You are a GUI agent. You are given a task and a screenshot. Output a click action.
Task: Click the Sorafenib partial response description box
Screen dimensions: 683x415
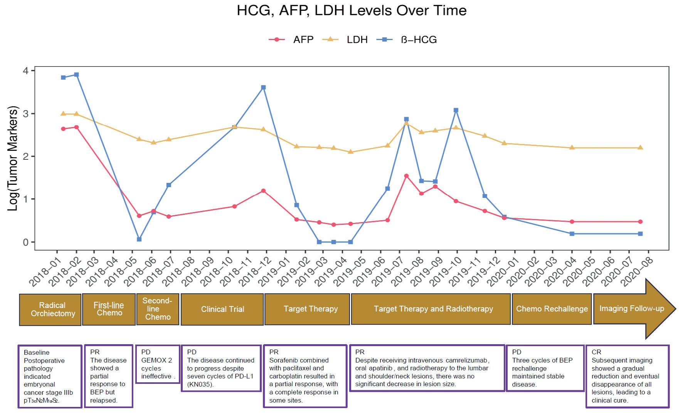pyautogui.click(x=305, y=376)
